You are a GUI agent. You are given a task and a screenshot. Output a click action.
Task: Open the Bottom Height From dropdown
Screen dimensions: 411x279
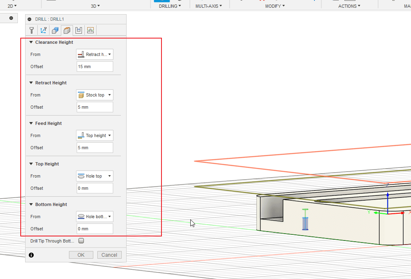(95, 217)
